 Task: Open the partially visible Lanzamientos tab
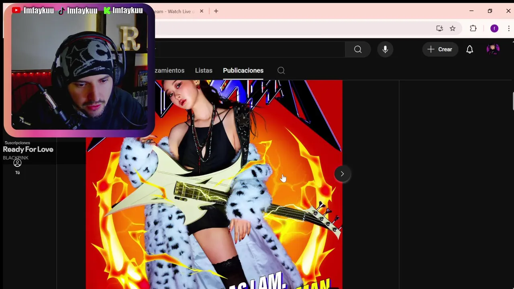point(169,71)
